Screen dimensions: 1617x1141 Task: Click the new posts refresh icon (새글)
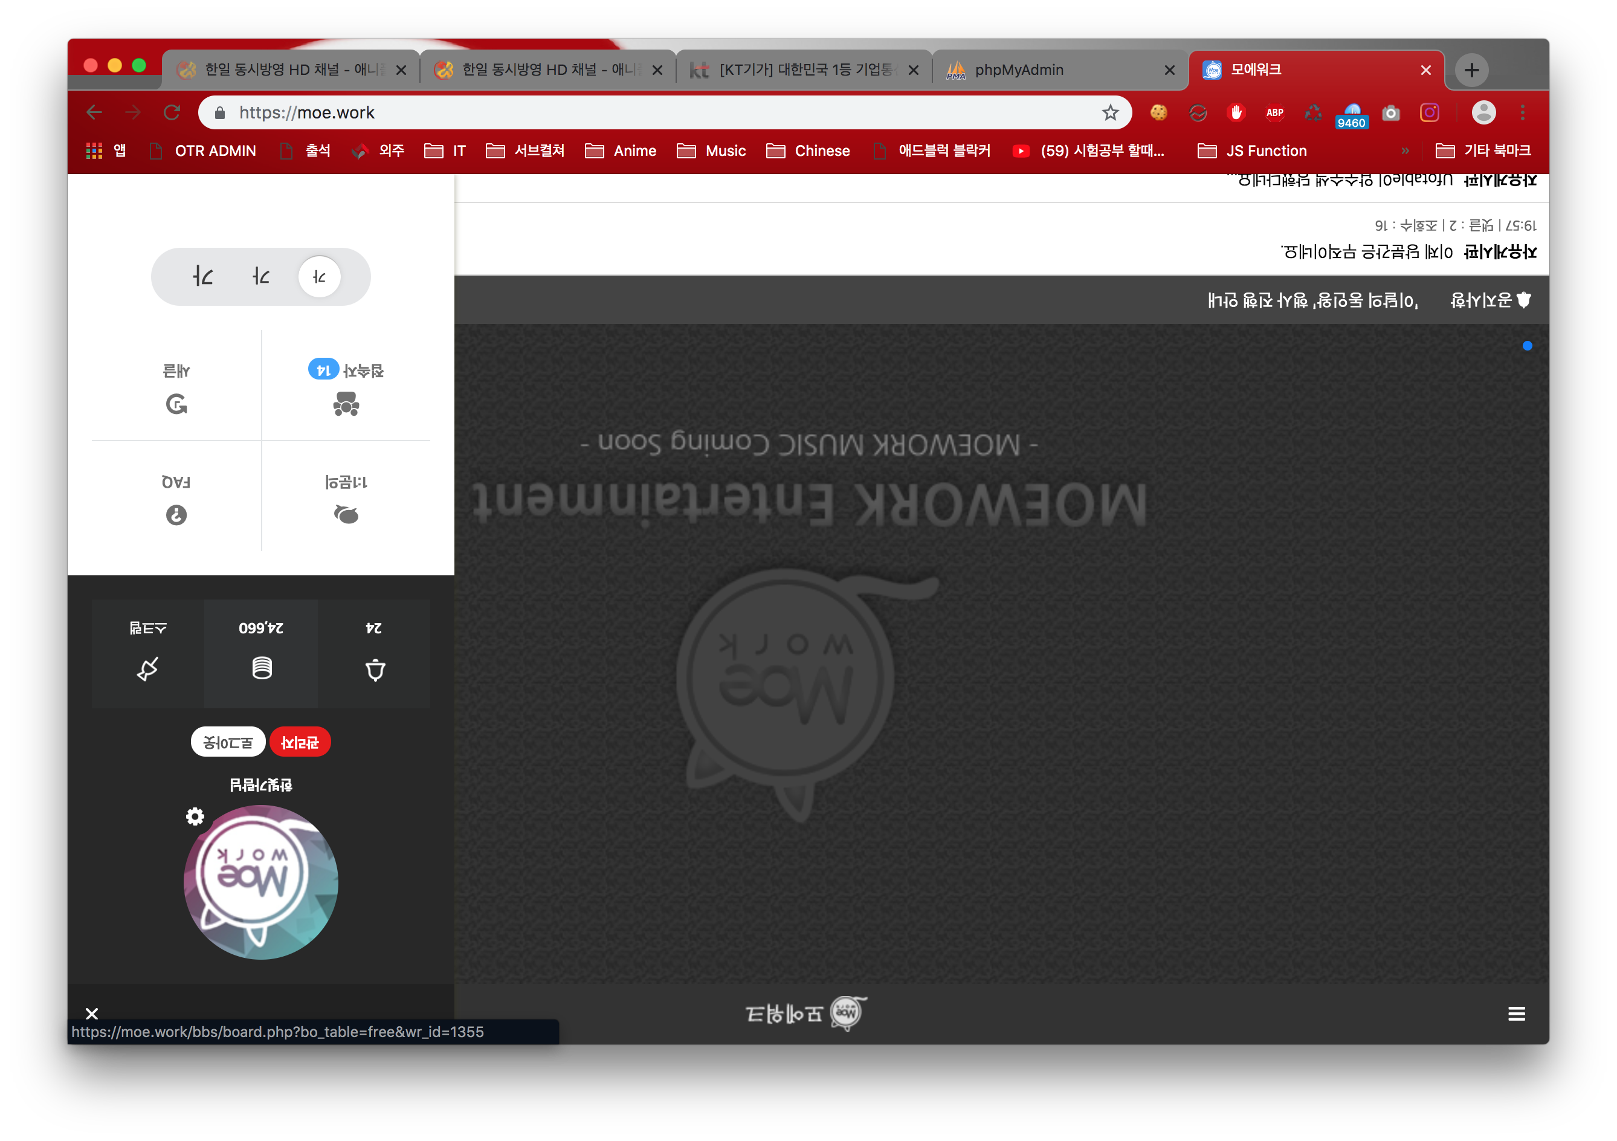(176, 404)
